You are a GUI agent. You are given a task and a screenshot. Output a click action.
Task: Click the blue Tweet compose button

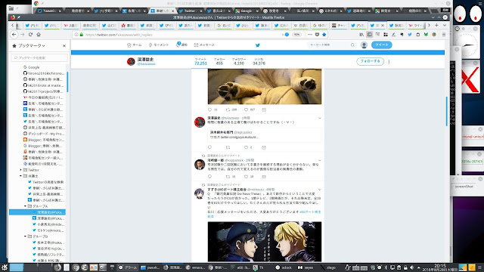tap(381, 45)
